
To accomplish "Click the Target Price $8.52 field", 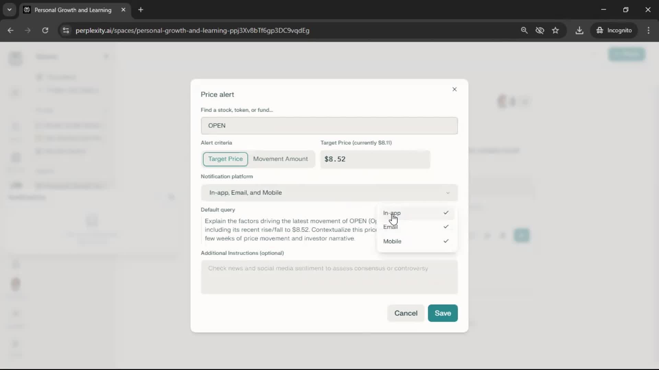I will tap(375, 160).
